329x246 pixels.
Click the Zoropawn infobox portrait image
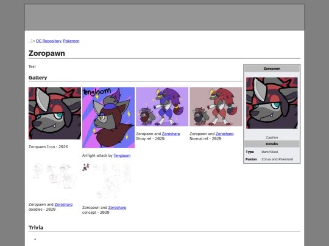(x=272, y=103)
